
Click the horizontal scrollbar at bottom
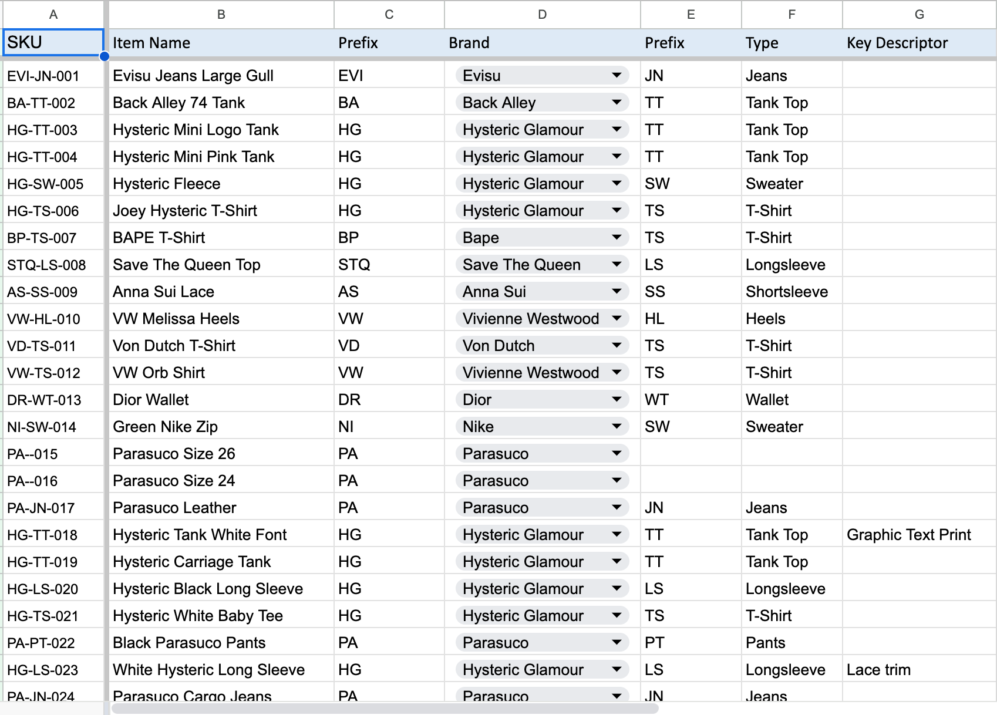click(x=385, y=709)
